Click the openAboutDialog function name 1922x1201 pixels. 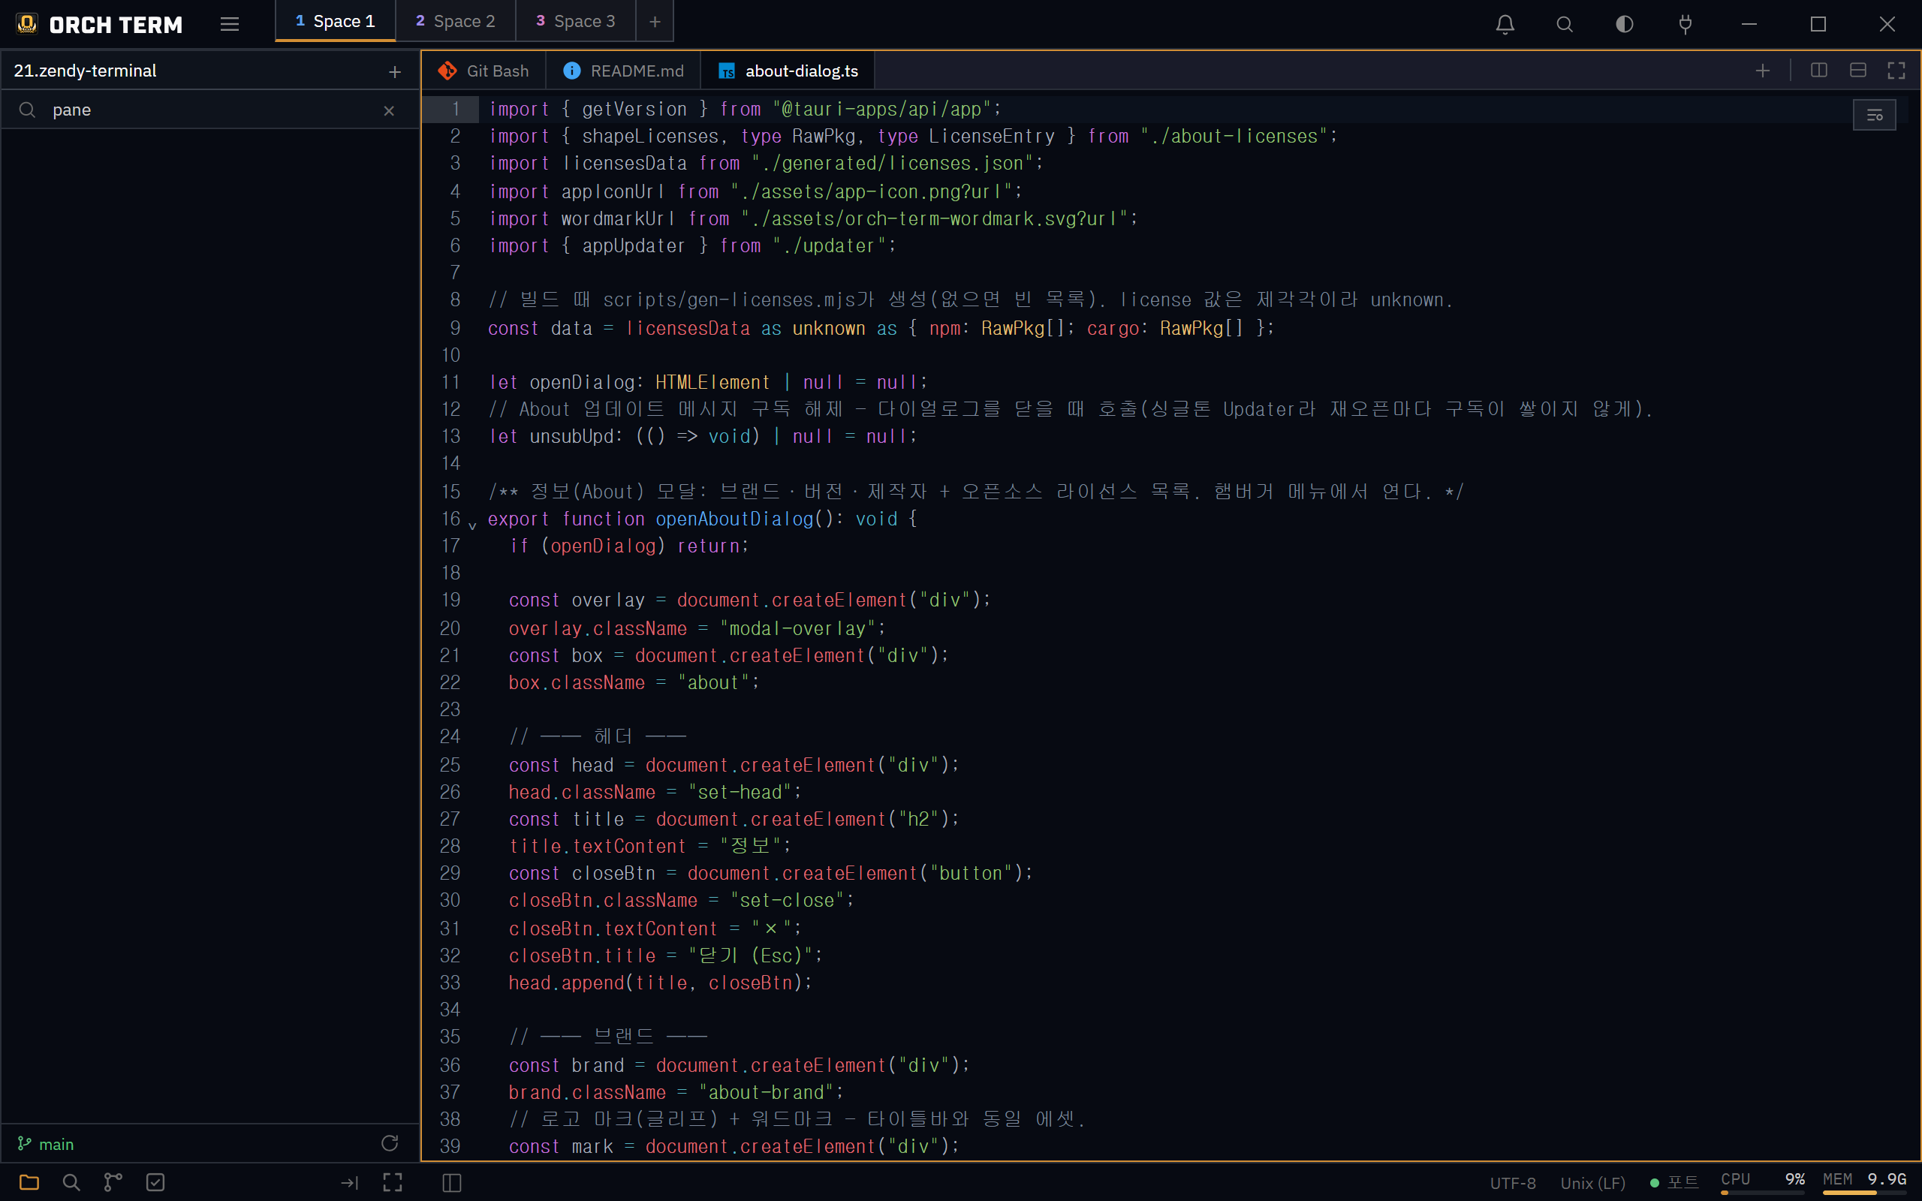(x=735, y=519)
